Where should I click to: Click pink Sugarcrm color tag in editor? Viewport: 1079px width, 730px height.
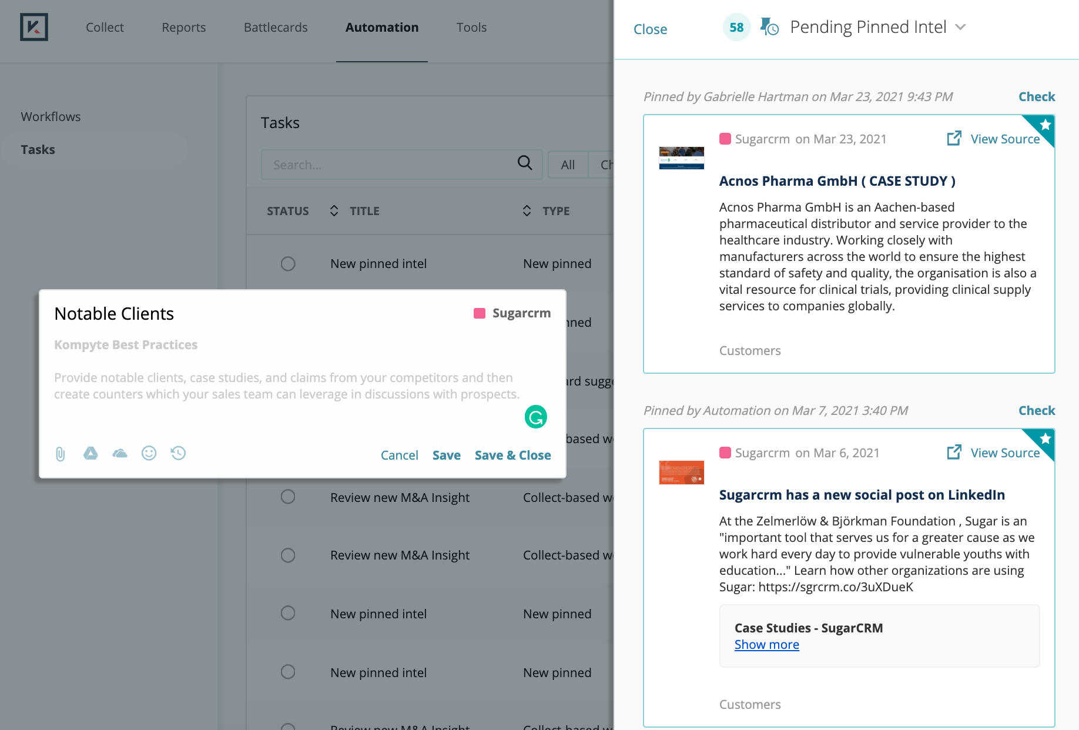tap(480, 313)
